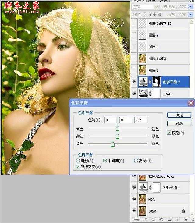This screenshot has width=195, height=223.
Task: Select the HDR layer thumbnail
Action: click(142, 199)
